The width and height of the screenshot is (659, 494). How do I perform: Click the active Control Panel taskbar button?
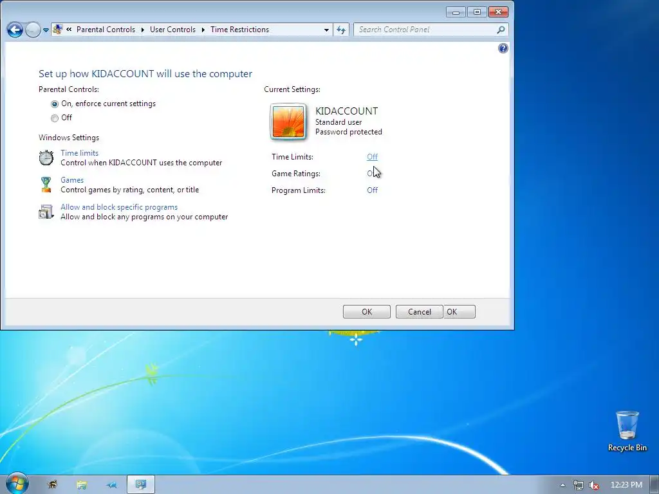[141, 485]
